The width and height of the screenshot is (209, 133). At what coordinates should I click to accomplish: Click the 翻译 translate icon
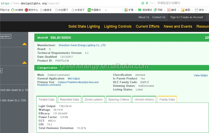169,10
